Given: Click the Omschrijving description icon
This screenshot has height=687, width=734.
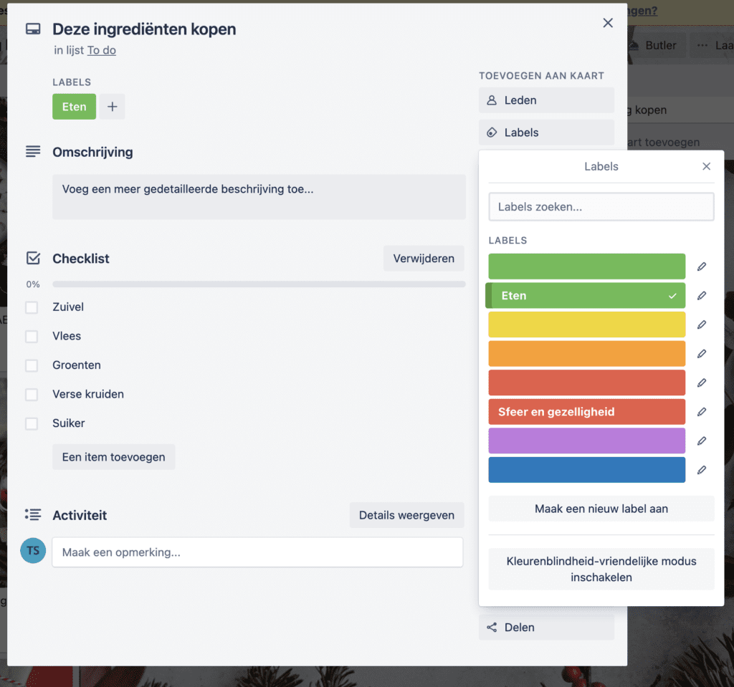Looking at the screenshot, I should [33, 151].
